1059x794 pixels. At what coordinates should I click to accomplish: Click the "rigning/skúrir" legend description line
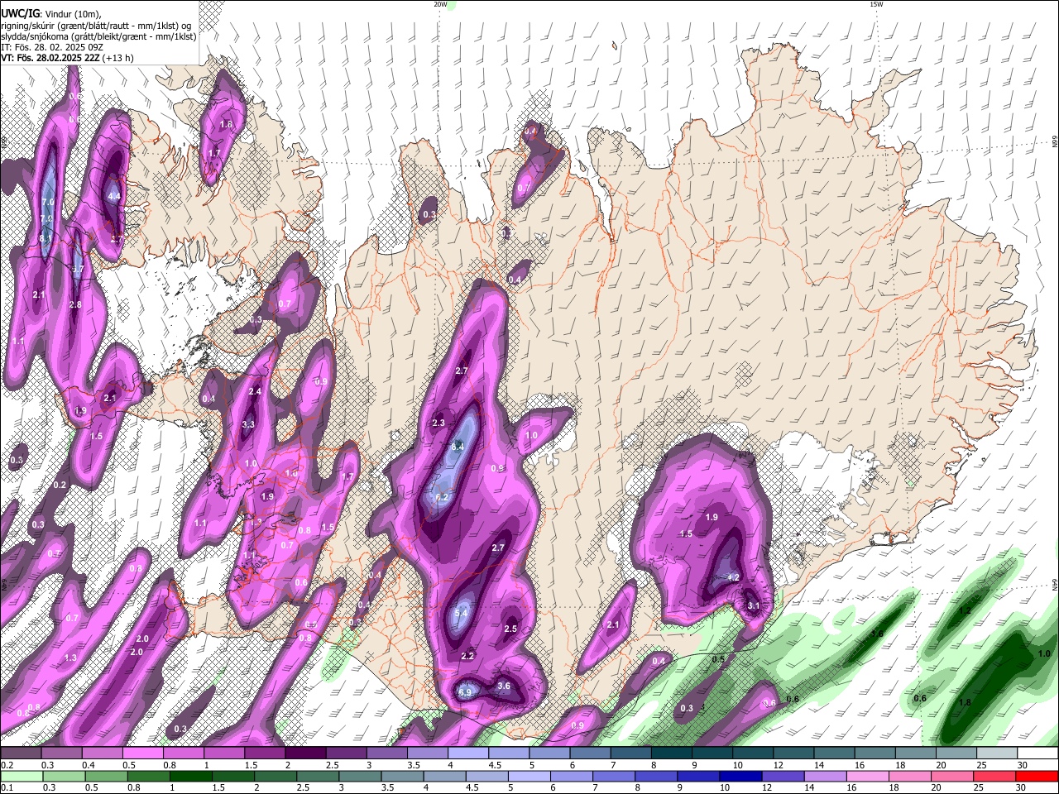tap(96, 25)
